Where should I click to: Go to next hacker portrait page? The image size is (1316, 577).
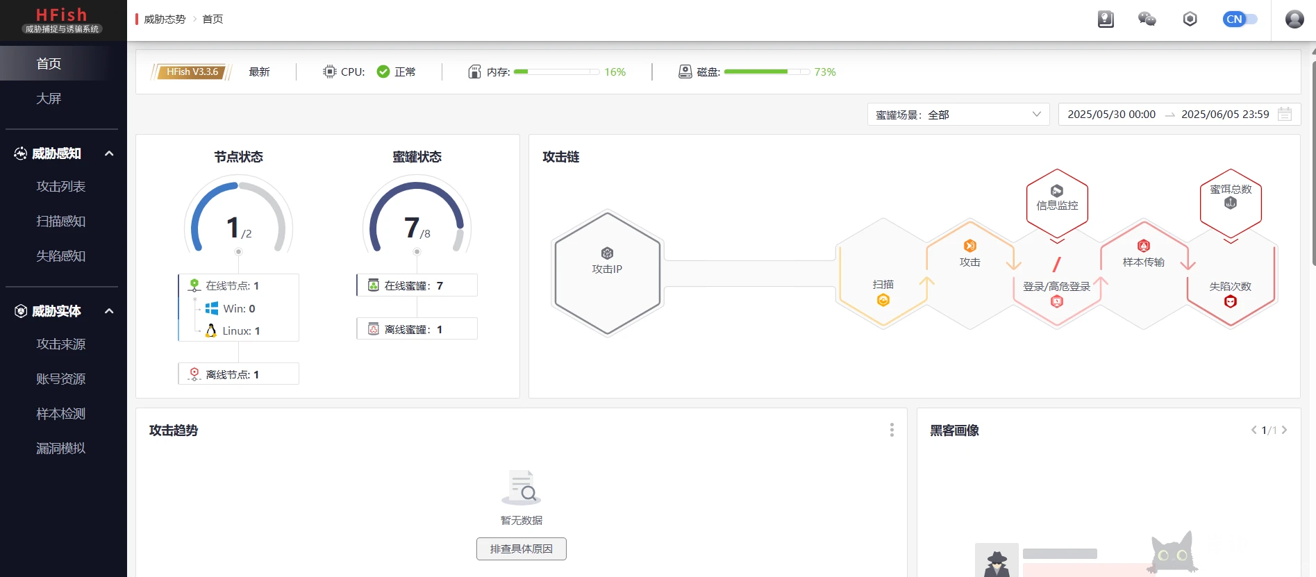[x=1284, y=430]
